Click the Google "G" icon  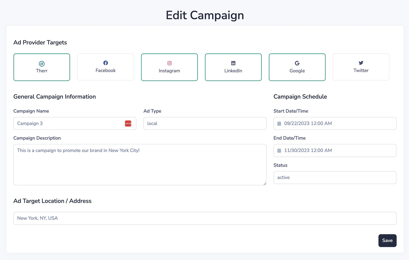click(x=297, y=63)
